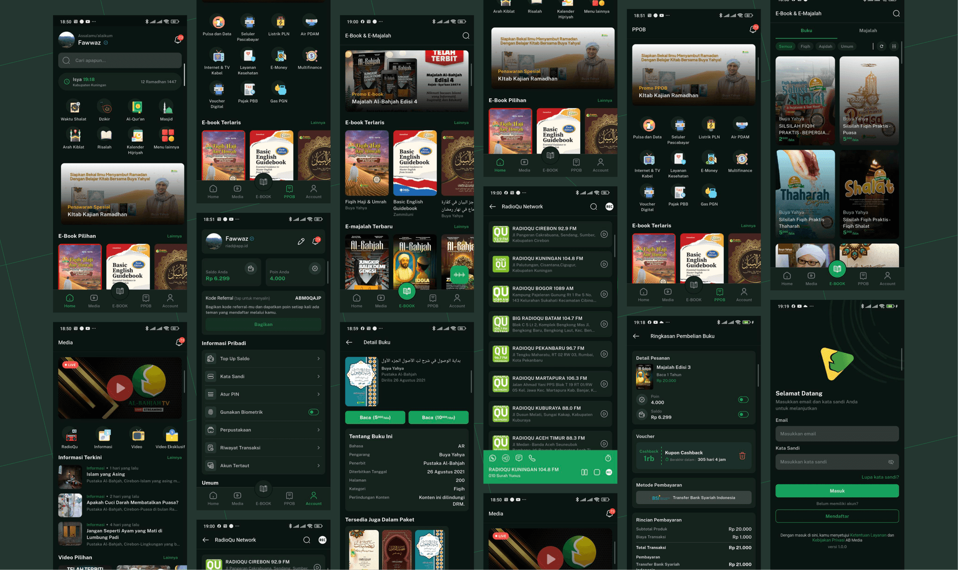This screenshot has width=958, height=570.
Task: Tap the phone call icon in the radio player bar
Action: [x=532, y=458]
